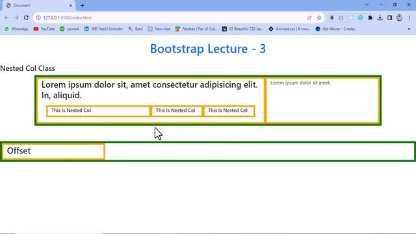Open the colorful color-picker extension icon
Screen dimensions: 416x234
click(331, 18)
